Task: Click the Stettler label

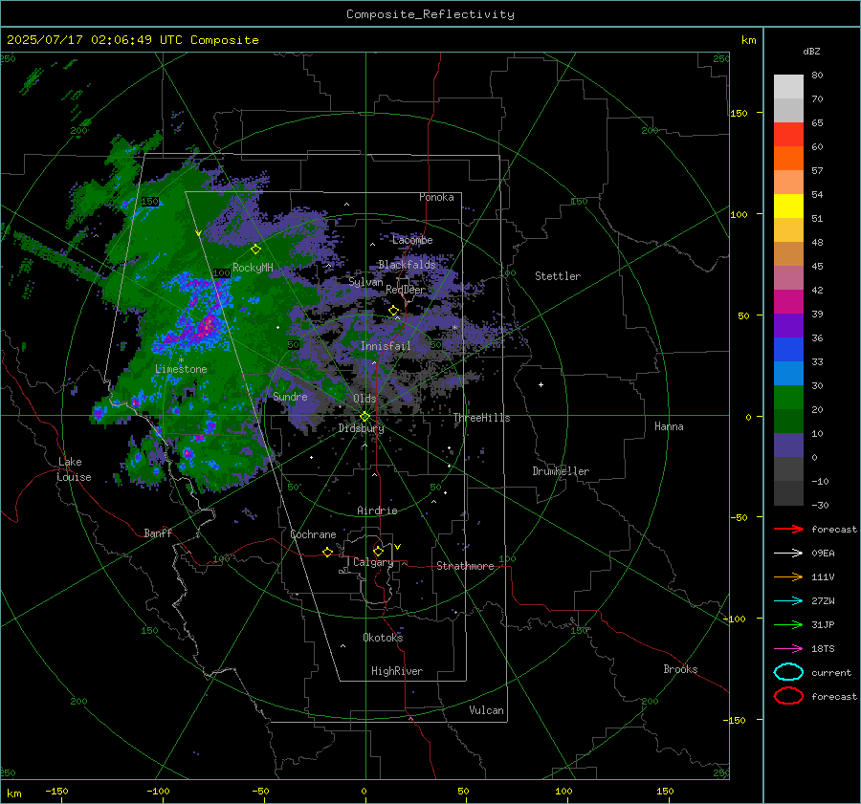Action: 558,276
